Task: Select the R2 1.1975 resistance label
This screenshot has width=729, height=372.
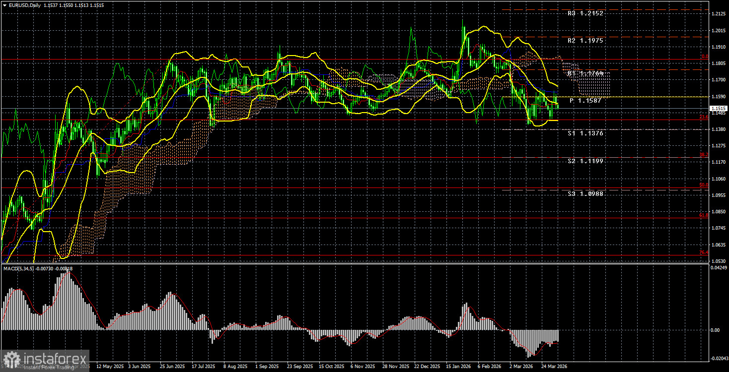Action: [585, 41]
